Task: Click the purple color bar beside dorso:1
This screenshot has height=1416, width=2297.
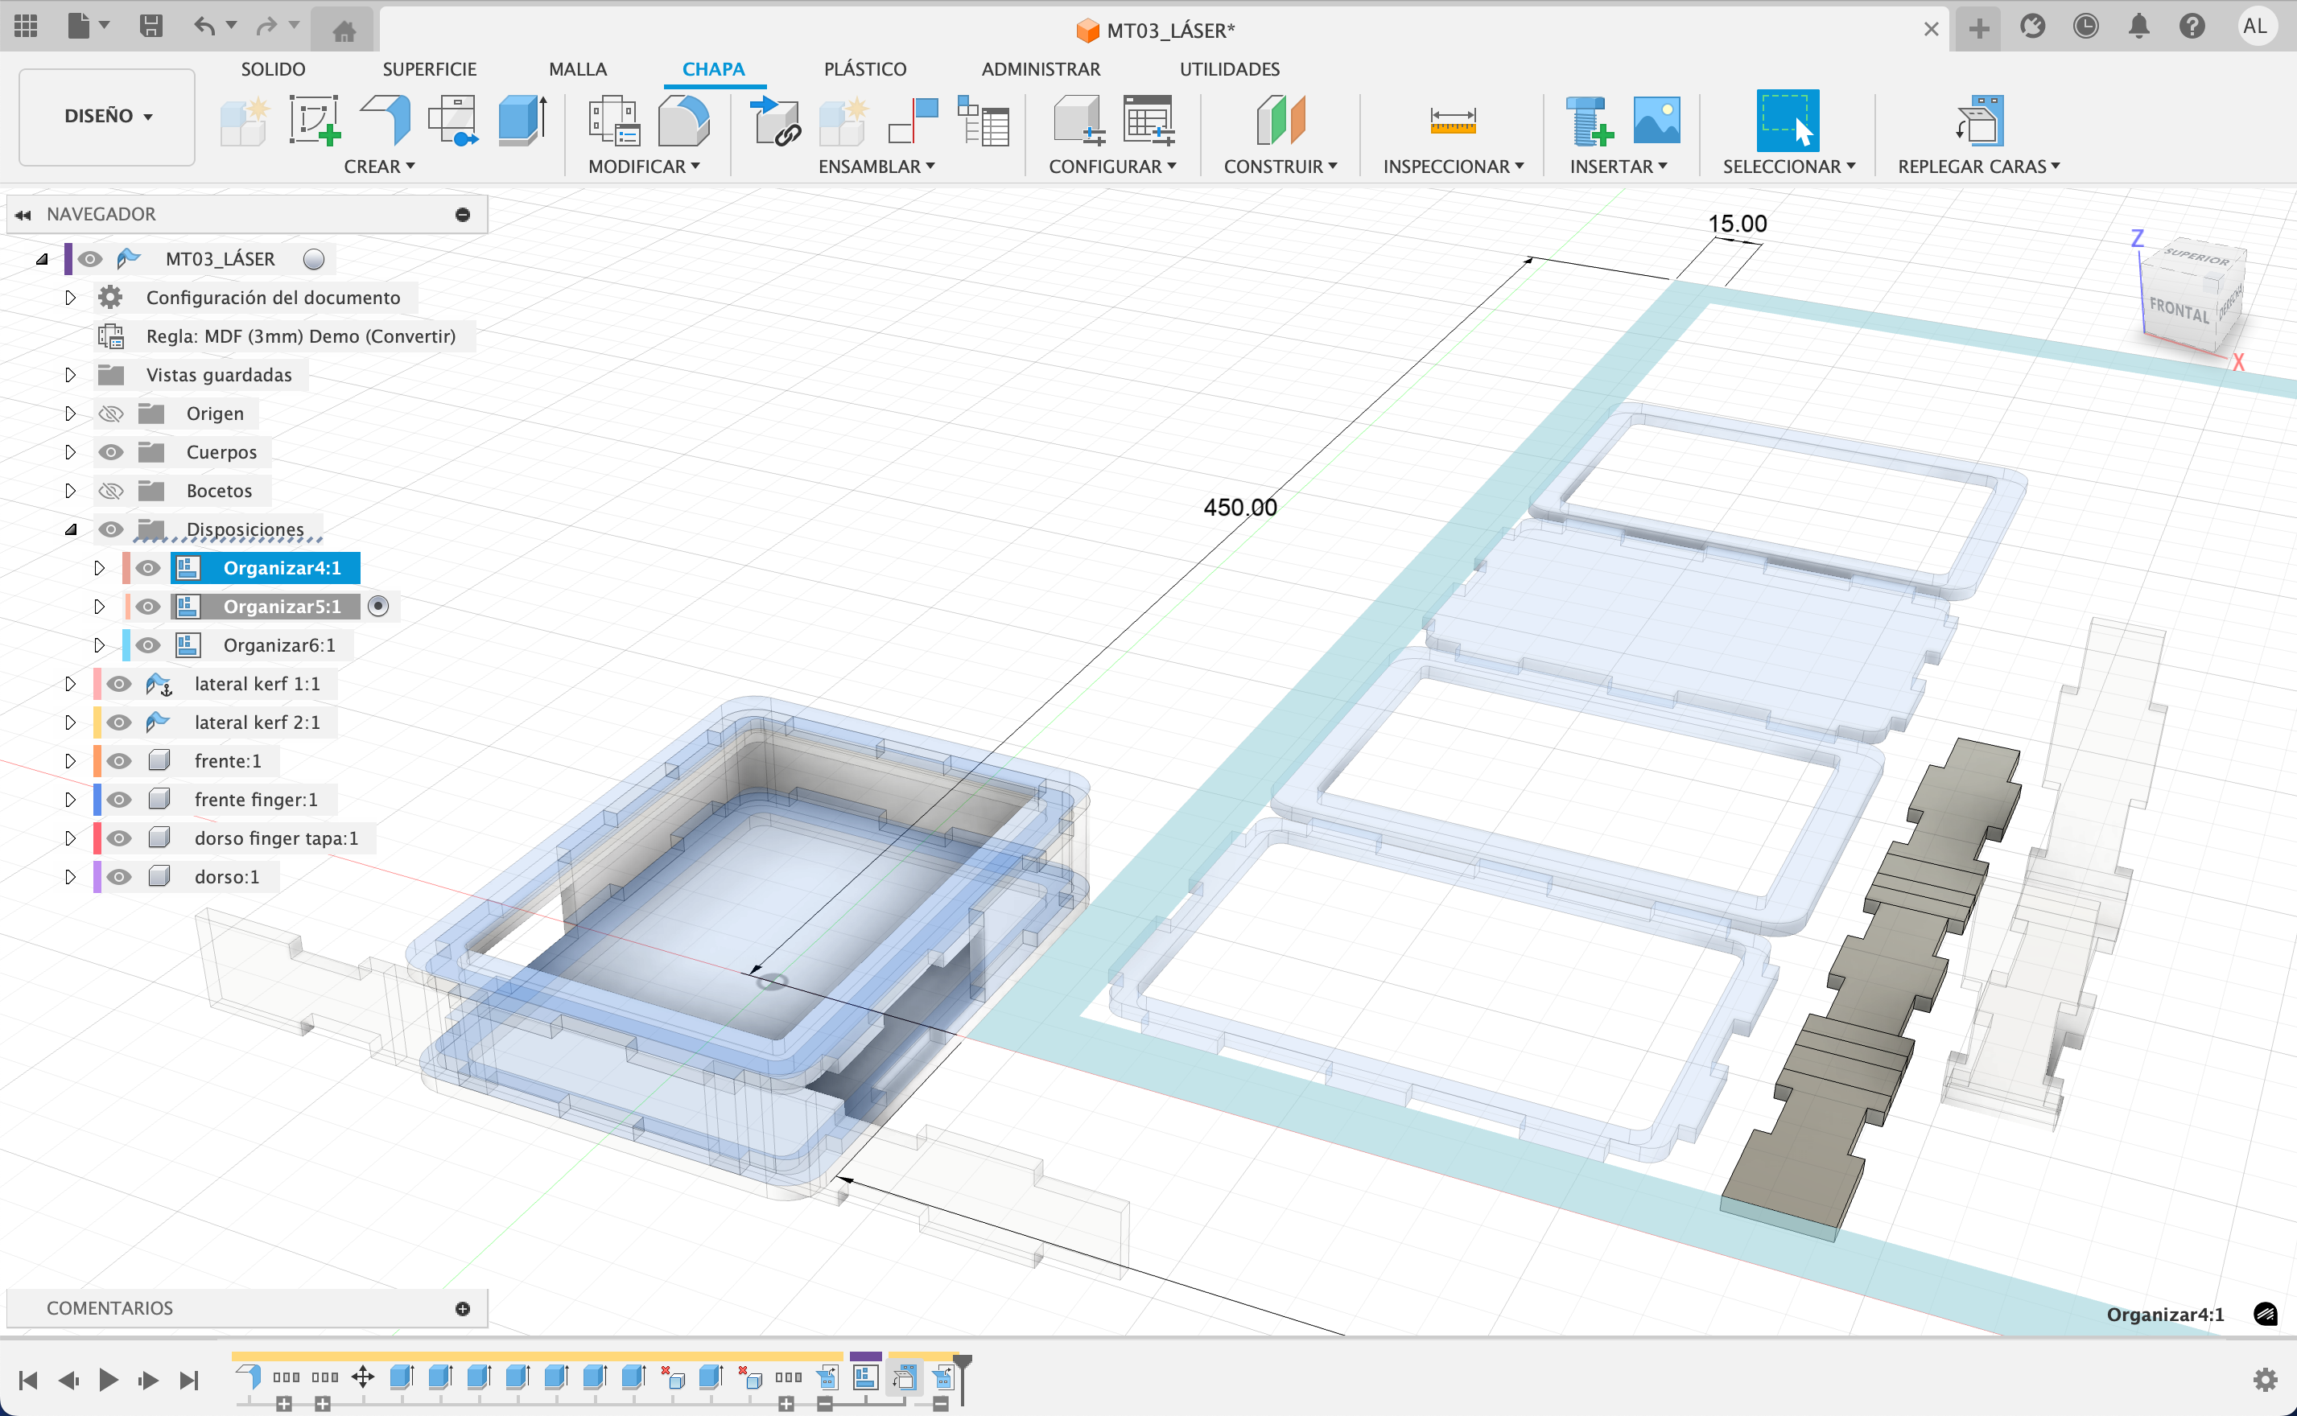Action: point(97,877)
